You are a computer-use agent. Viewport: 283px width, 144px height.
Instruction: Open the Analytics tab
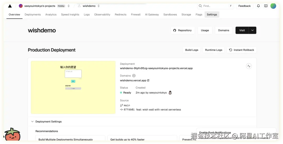pos(51,15)
